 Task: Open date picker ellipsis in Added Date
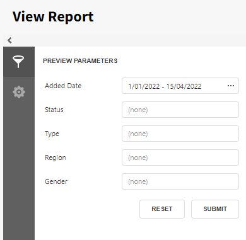[231, 86]
